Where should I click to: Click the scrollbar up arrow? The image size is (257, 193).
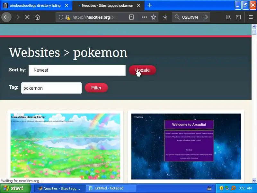click(254, 26)
